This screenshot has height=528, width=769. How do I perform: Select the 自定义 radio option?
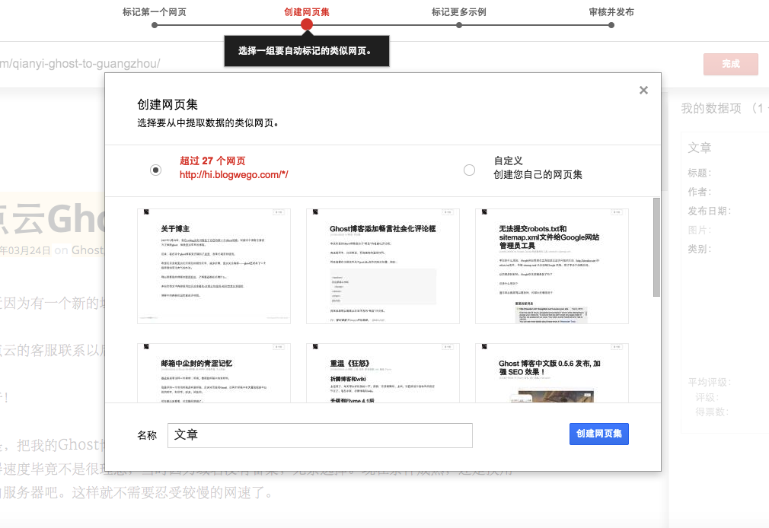tap(469, 170)
